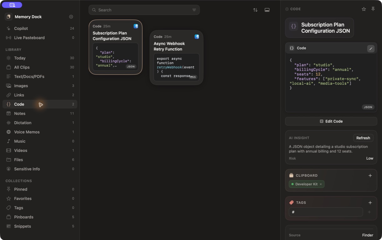Add a new tag with plus icon

click(370, 203)
